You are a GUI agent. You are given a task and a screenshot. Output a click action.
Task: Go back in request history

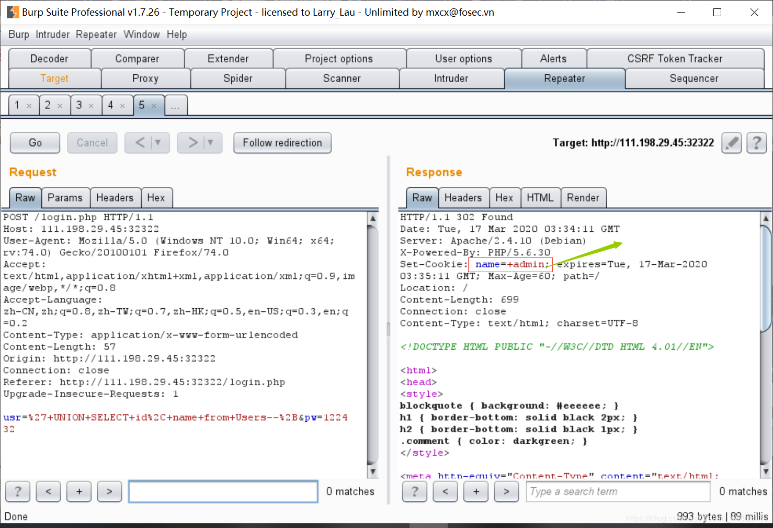[x=140, y=143]
